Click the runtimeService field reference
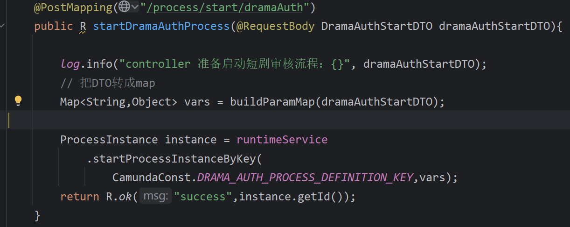The image size is (570, 227). [282, 140]
